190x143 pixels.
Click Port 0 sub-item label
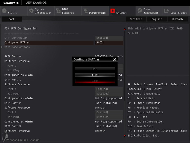[12, 66]
